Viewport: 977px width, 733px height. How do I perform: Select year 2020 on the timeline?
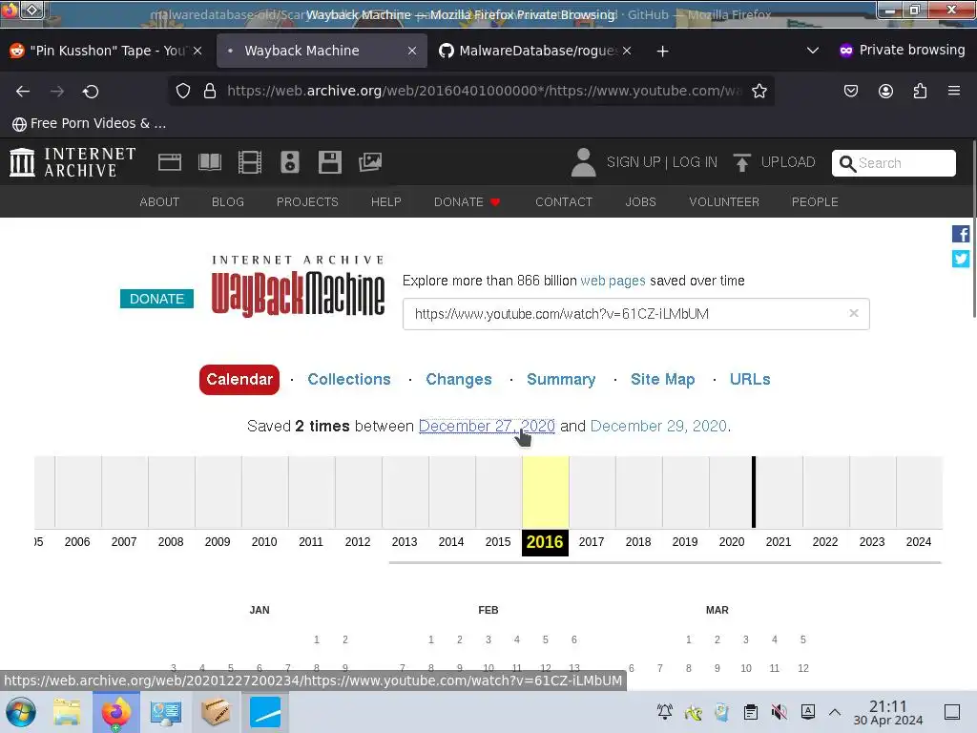[x=732, y=542]
